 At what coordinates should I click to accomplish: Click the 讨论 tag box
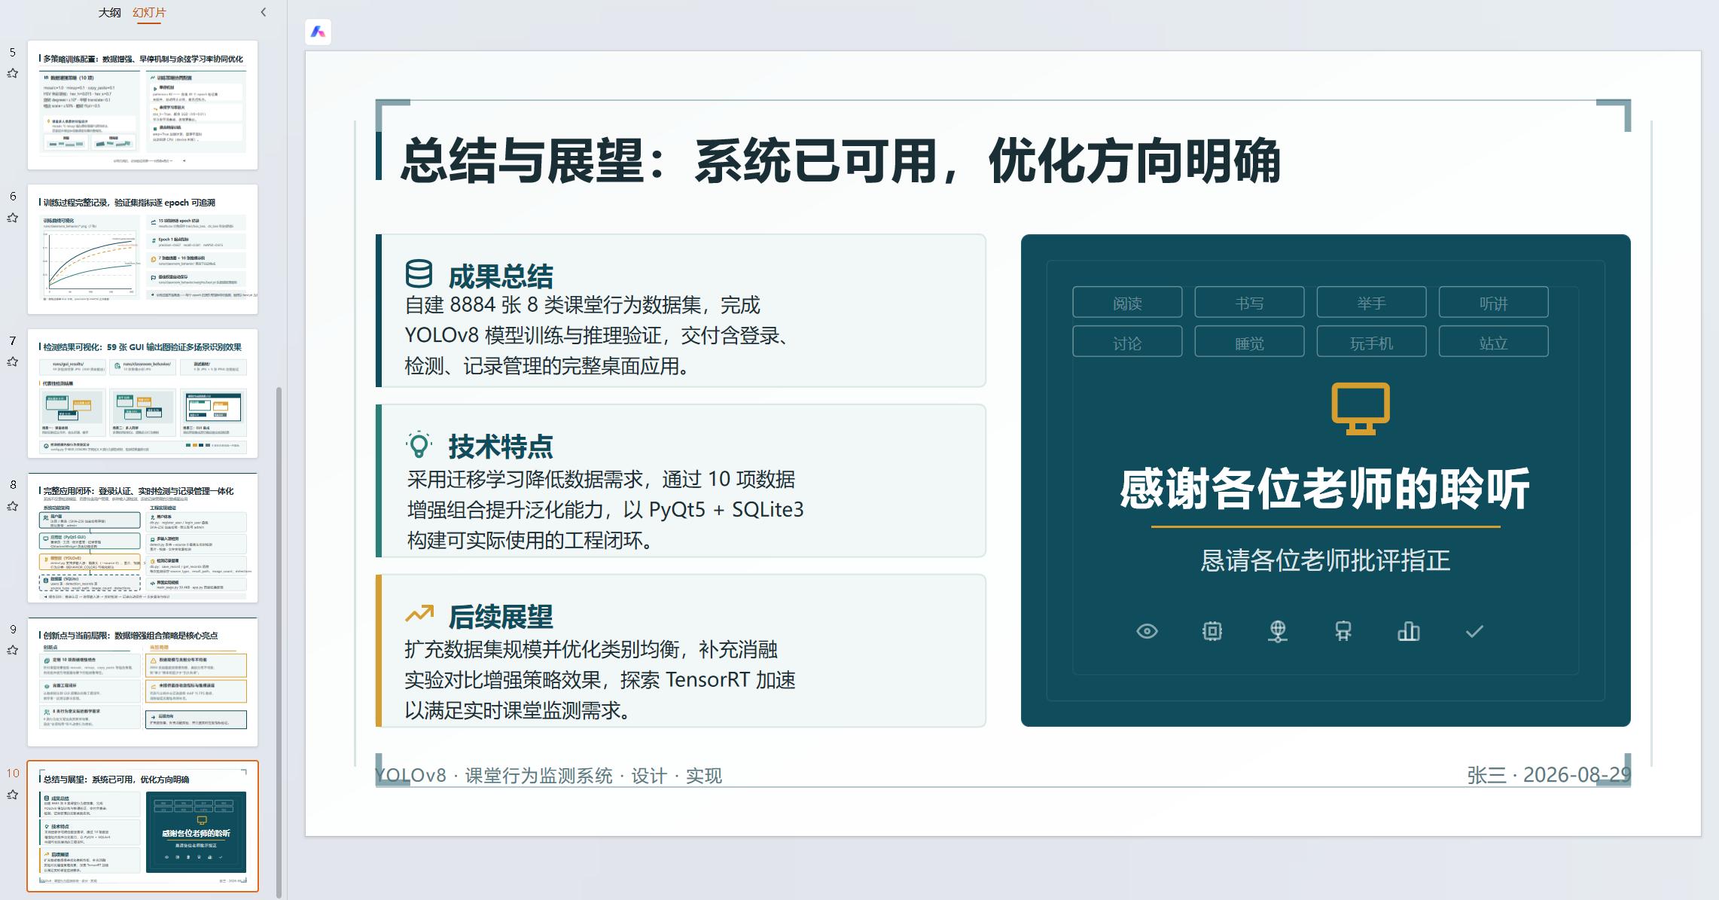pyautogui.click(x=1127, y=342)
